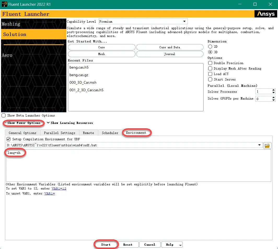Minimize the Fluent Launcher window

[240, 4]
